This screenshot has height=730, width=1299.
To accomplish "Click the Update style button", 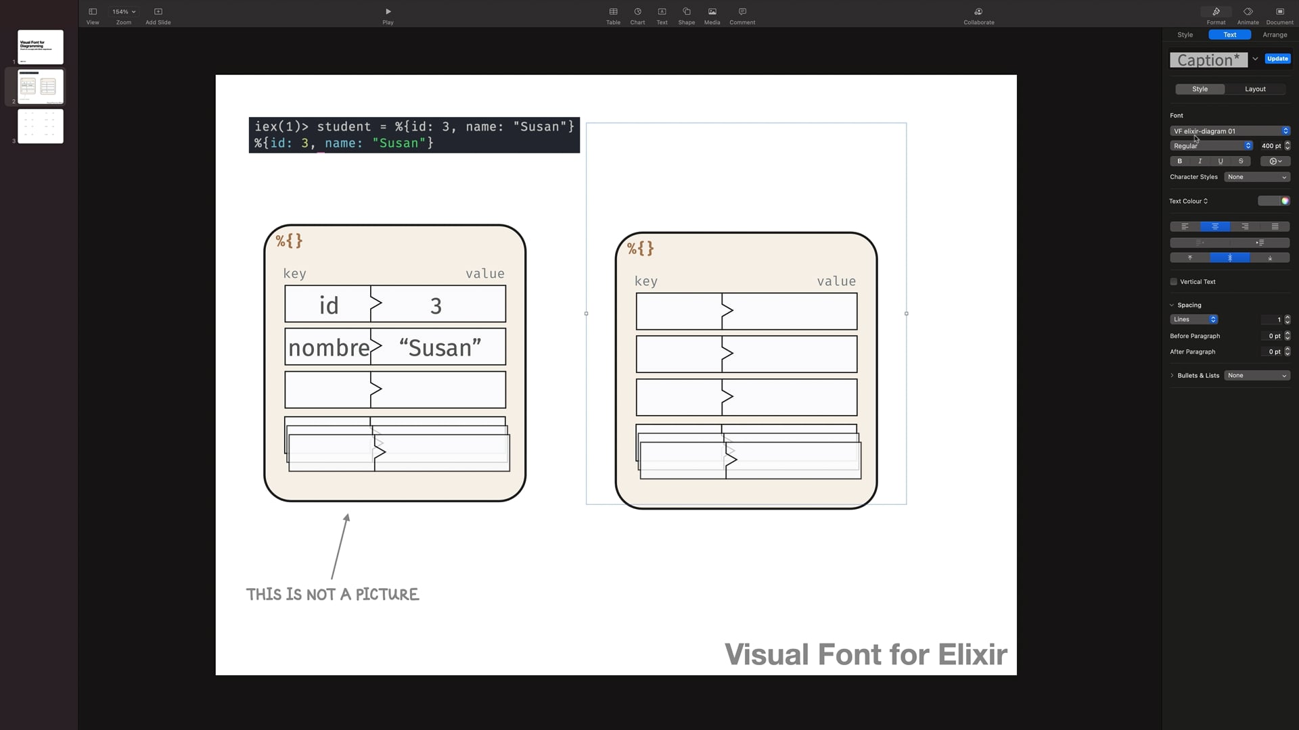I will click(1277, 59).
